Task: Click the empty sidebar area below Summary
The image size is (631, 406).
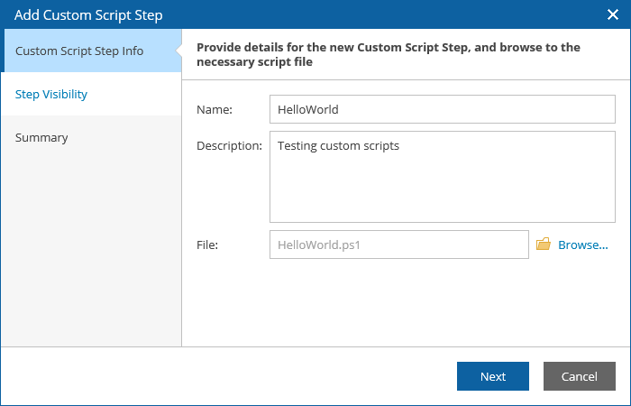Action: (x=90, y=253)
